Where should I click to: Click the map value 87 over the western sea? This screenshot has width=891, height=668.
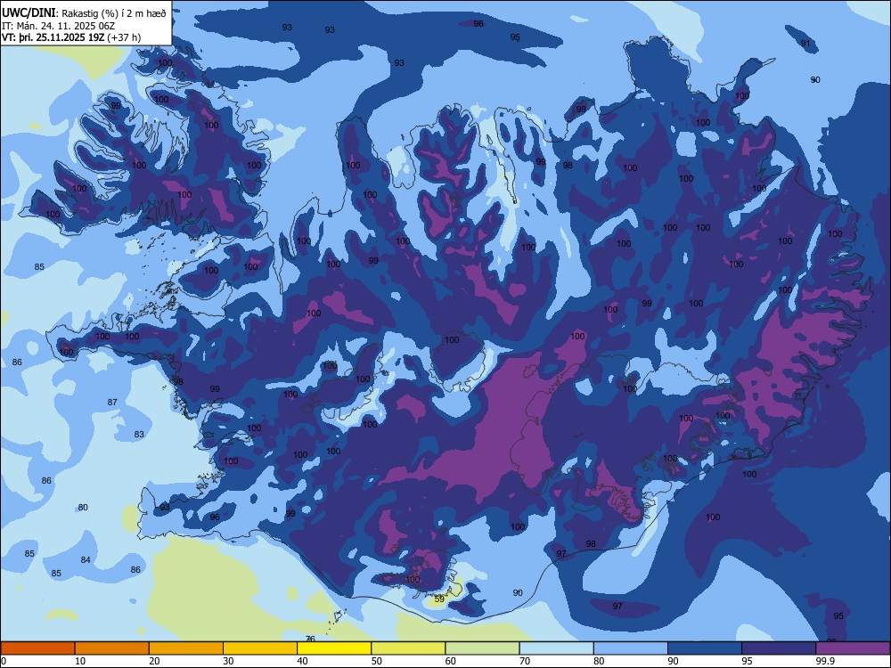(112, 403)
